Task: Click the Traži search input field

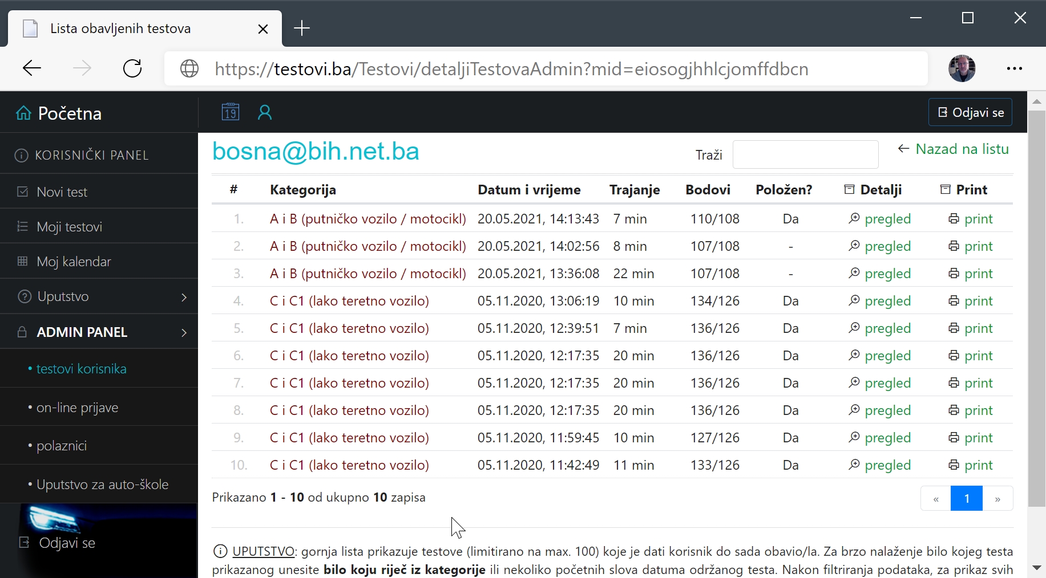Action: [805, 154]
